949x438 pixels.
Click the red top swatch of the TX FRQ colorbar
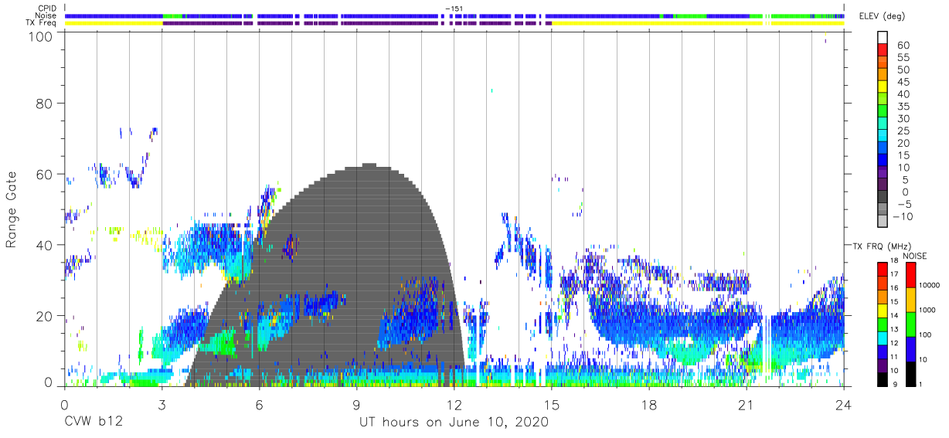point(882,270)
